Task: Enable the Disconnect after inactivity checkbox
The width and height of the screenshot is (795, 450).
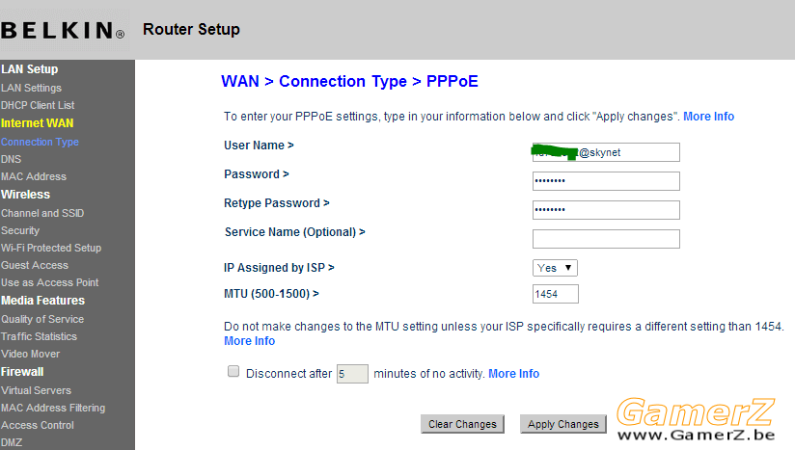Action: click(233, 372)
